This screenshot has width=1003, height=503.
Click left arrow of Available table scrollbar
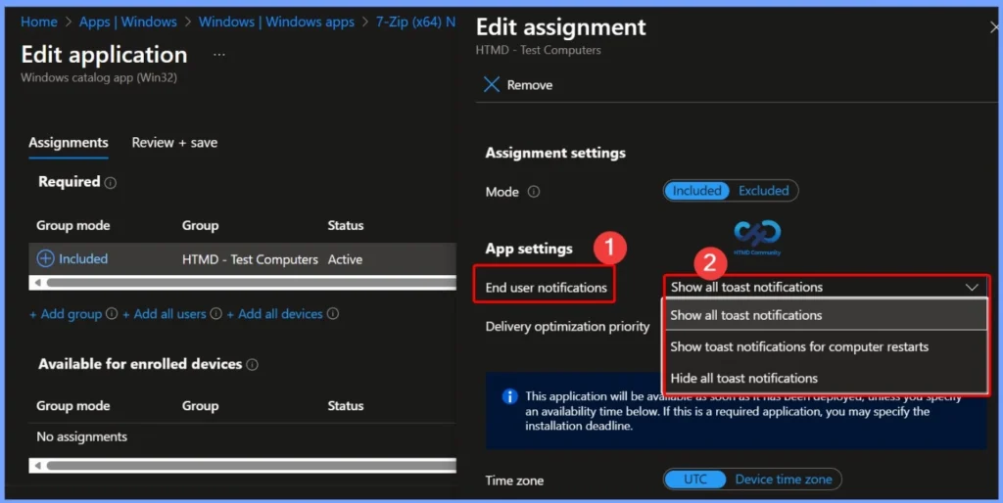pos(38,465)
